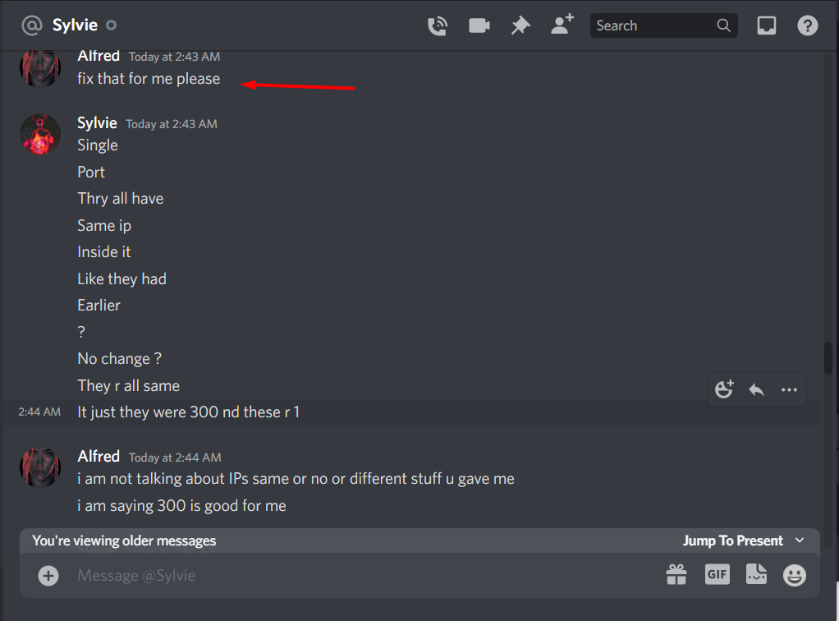This screenshot has height=621, width=839.
Task: Open more options for hovered message
Action: tap(789, 389)
